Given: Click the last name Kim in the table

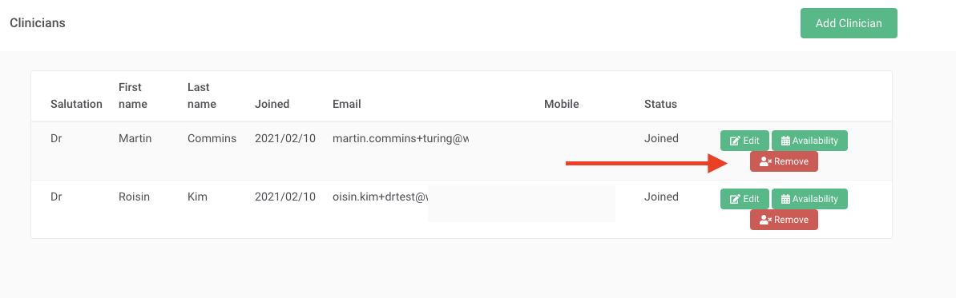Looking at the screenshot, I should point(198,197).
